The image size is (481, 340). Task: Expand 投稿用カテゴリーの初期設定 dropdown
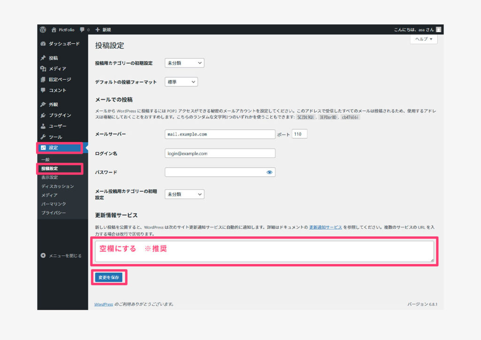click(x=184, y=63)
